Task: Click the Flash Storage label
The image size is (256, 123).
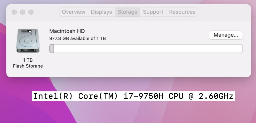Action: coord(28,66)
